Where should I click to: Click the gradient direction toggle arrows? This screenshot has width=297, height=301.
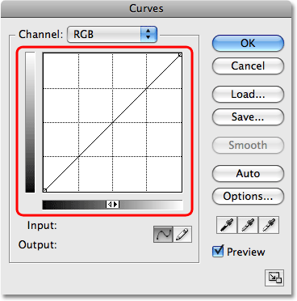112,205
